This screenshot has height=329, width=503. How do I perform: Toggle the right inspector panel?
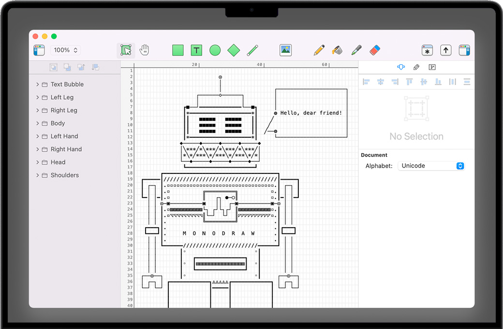[464, 50]
